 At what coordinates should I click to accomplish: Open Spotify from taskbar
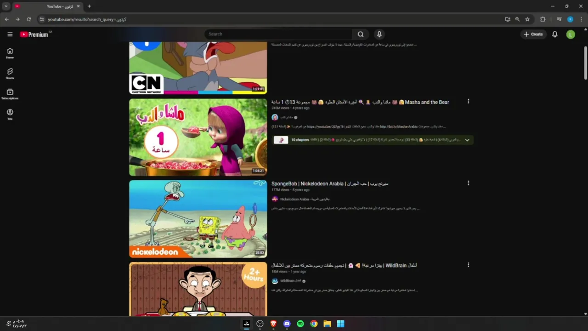tap(300, 324)
